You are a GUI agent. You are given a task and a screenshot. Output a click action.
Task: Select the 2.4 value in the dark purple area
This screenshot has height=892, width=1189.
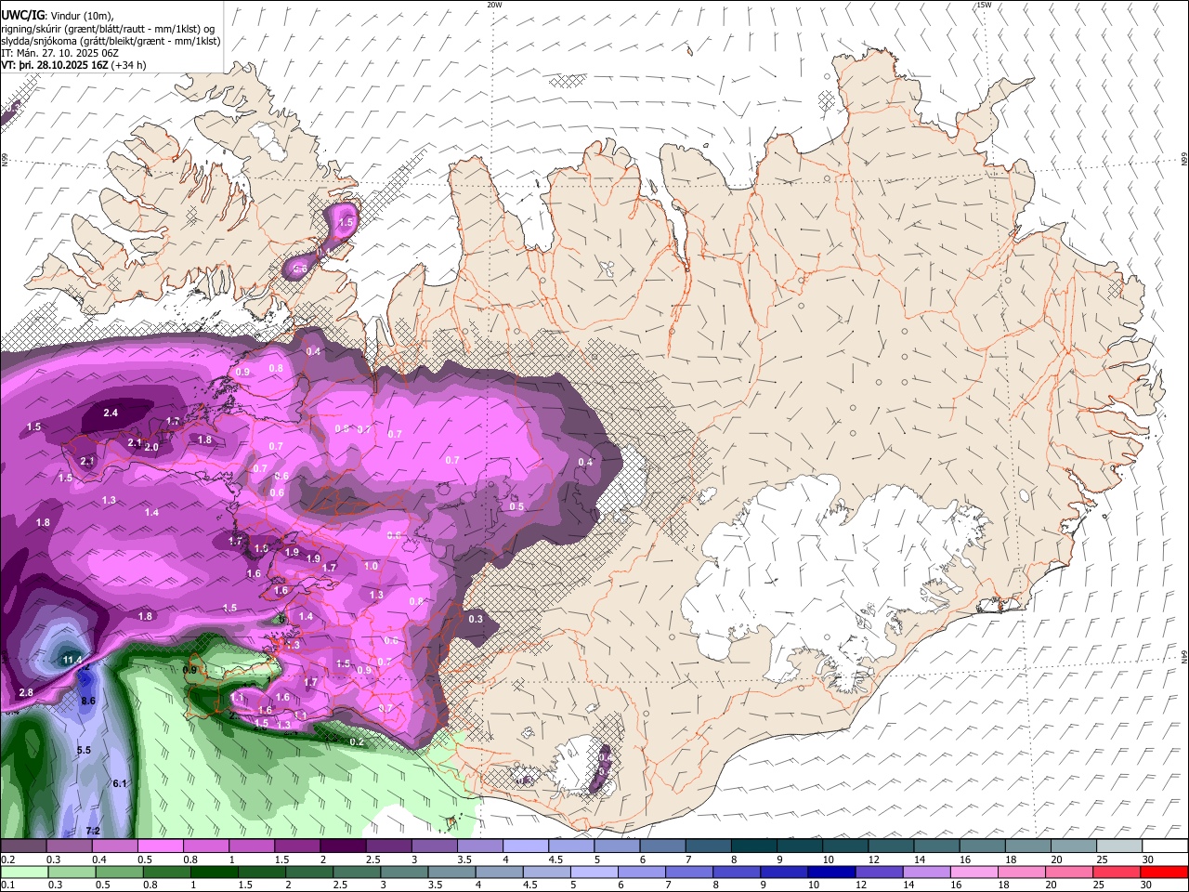point(111,413)
